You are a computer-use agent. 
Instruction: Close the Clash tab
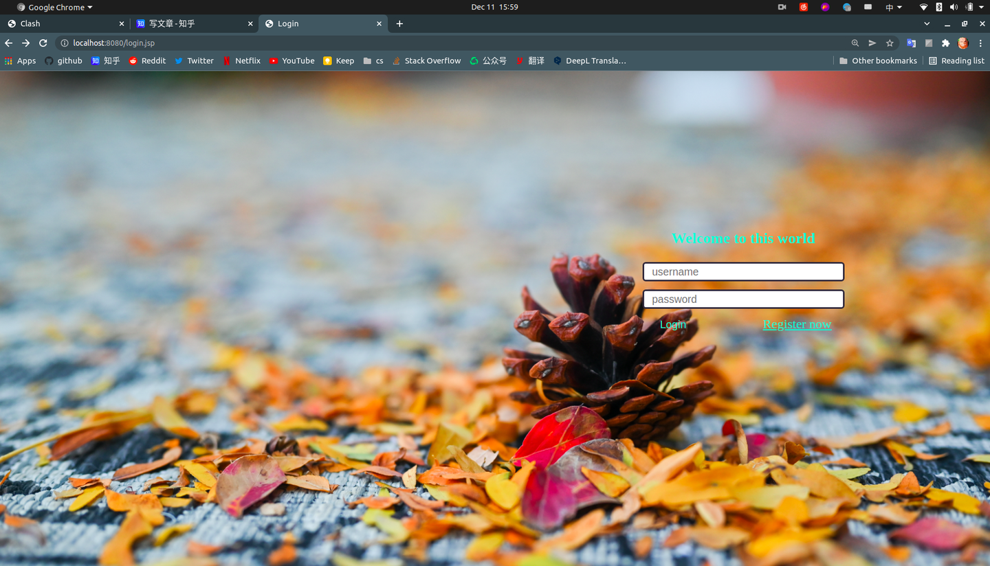tap(122, 23)
